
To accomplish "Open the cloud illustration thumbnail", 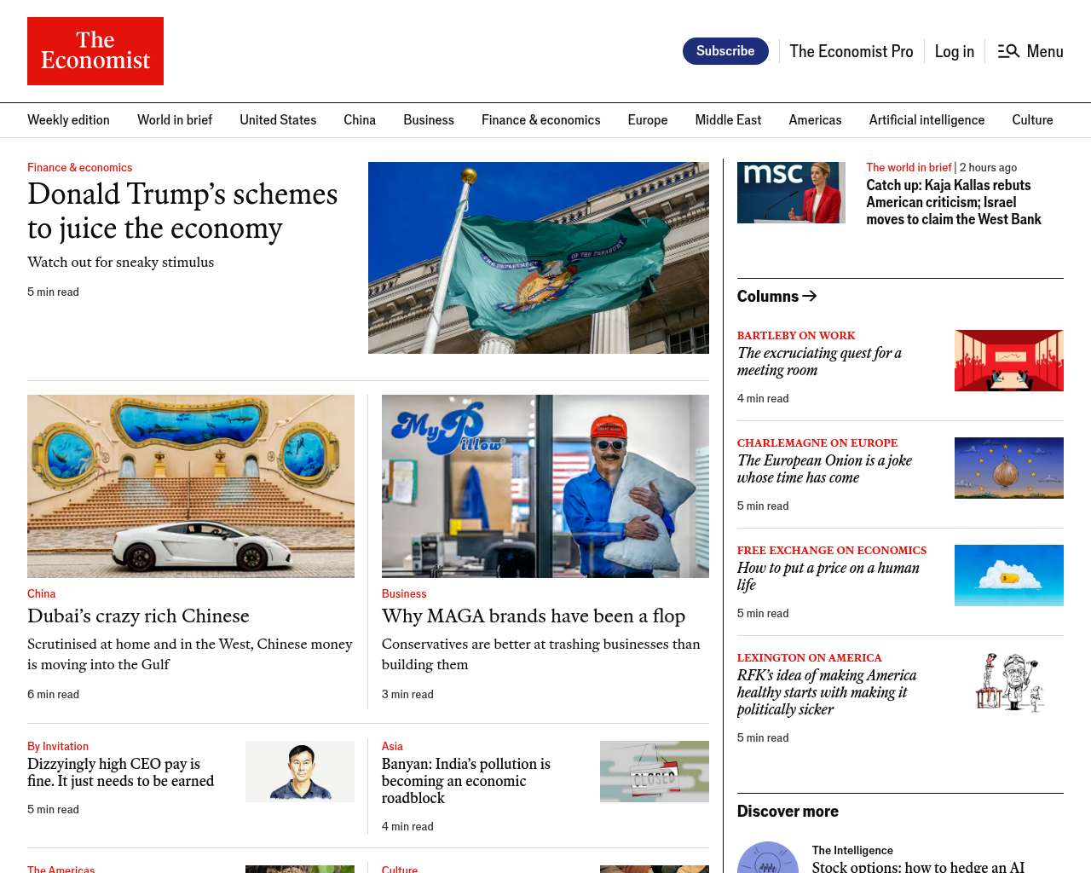I will pyautogui.click(x=1009, y=575).
